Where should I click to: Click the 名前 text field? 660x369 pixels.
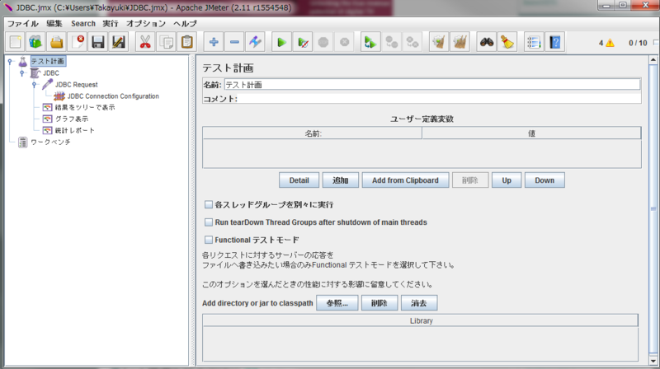[x=432, y=85]
